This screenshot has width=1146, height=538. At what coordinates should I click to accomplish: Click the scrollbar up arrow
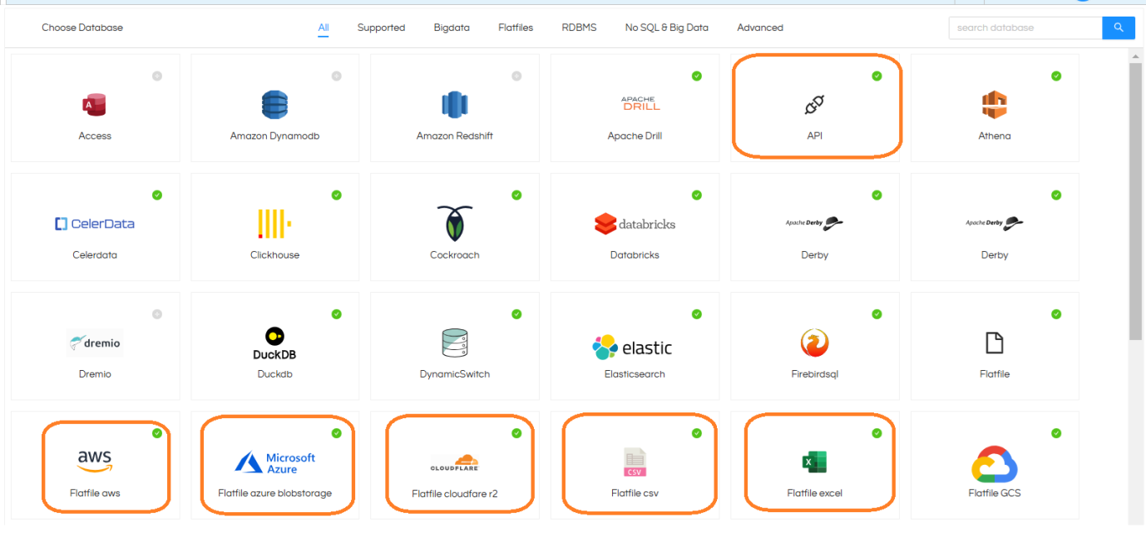tap(1136, 56)
